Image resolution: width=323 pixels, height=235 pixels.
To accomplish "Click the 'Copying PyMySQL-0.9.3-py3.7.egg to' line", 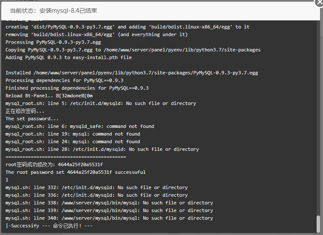I will point(133,50).
